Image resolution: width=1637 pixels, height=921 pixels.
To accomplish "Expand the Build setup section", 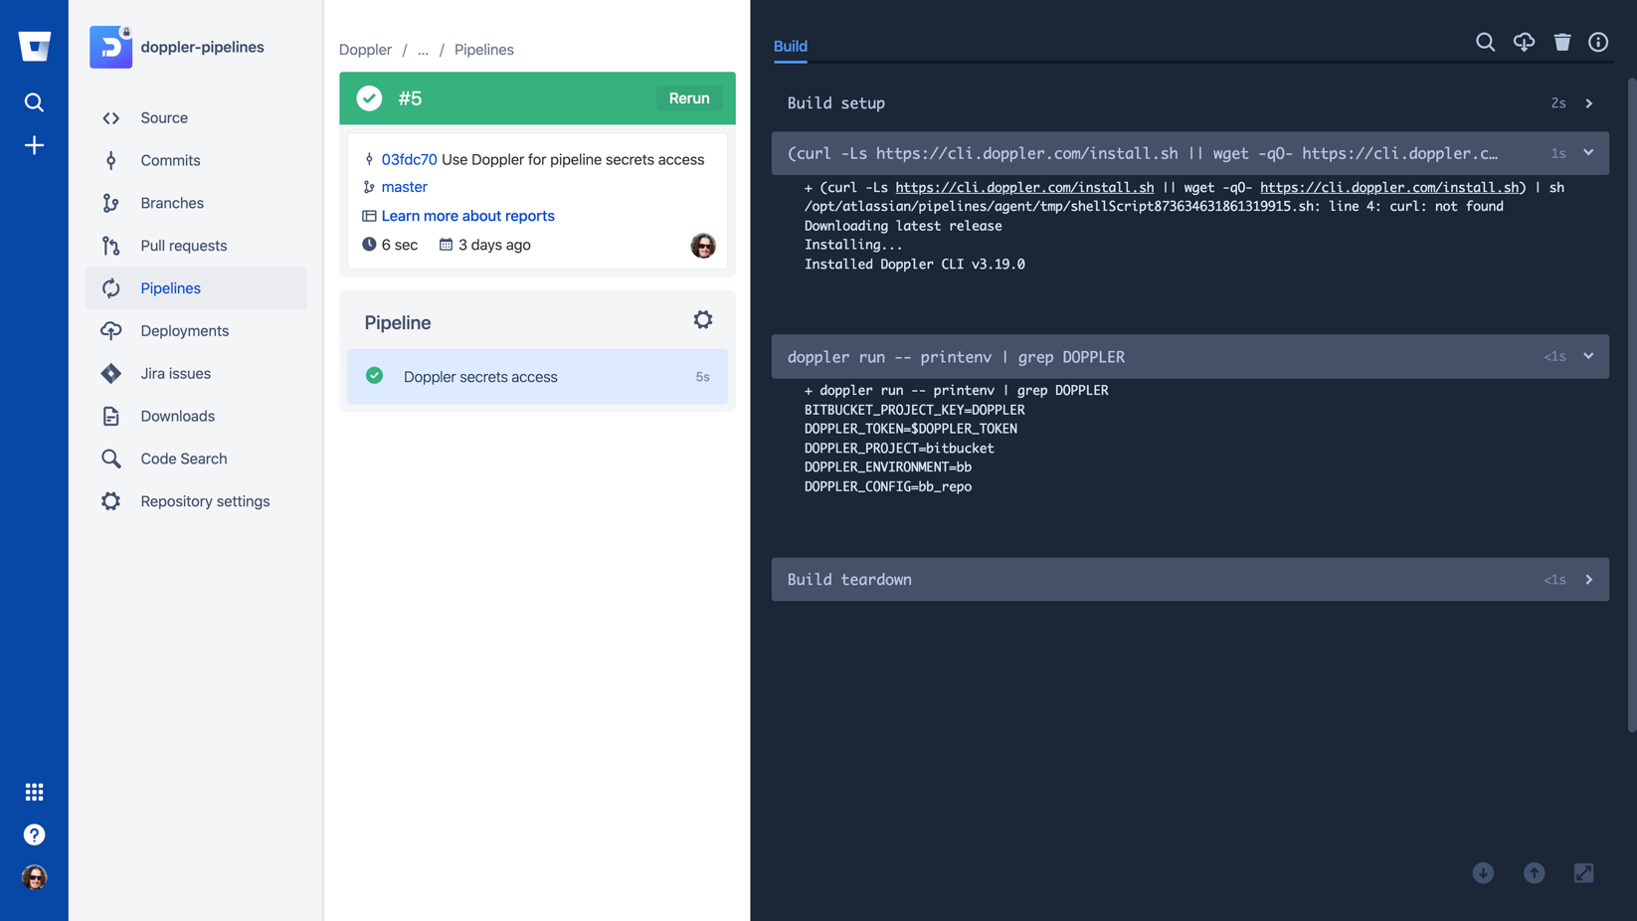I will click(x=1190, y=103).
